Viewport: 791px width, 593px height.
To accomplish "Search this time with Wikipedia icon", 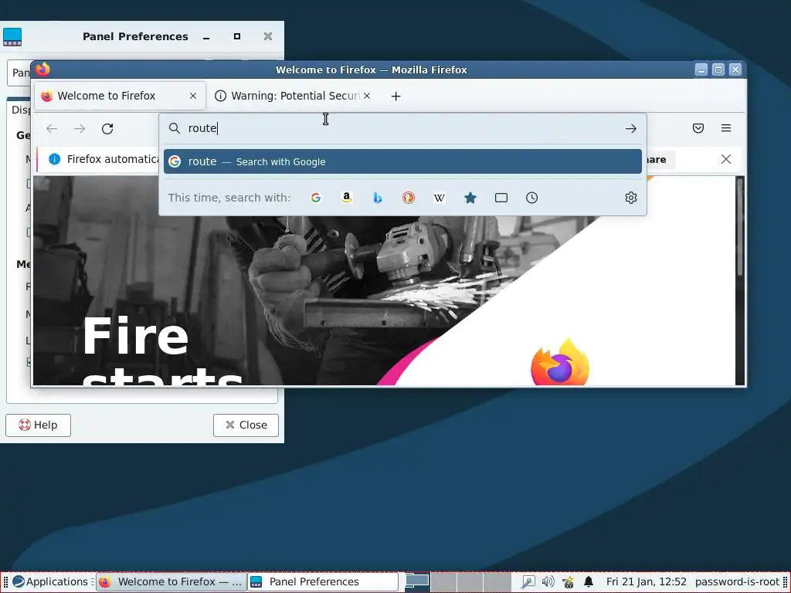I will [440, 198].
